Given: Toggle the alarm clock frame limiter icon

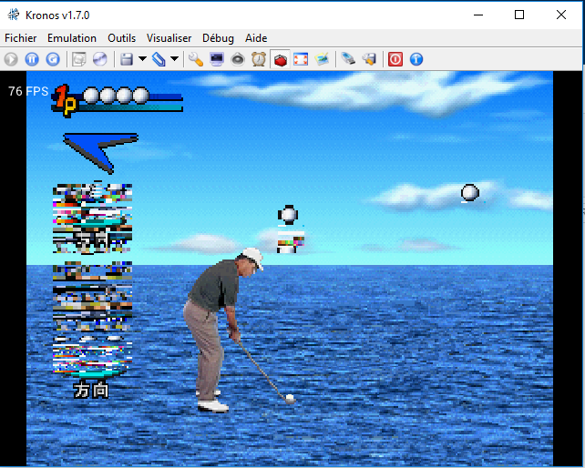Looking at the screenshot, I should click(259, 59).
